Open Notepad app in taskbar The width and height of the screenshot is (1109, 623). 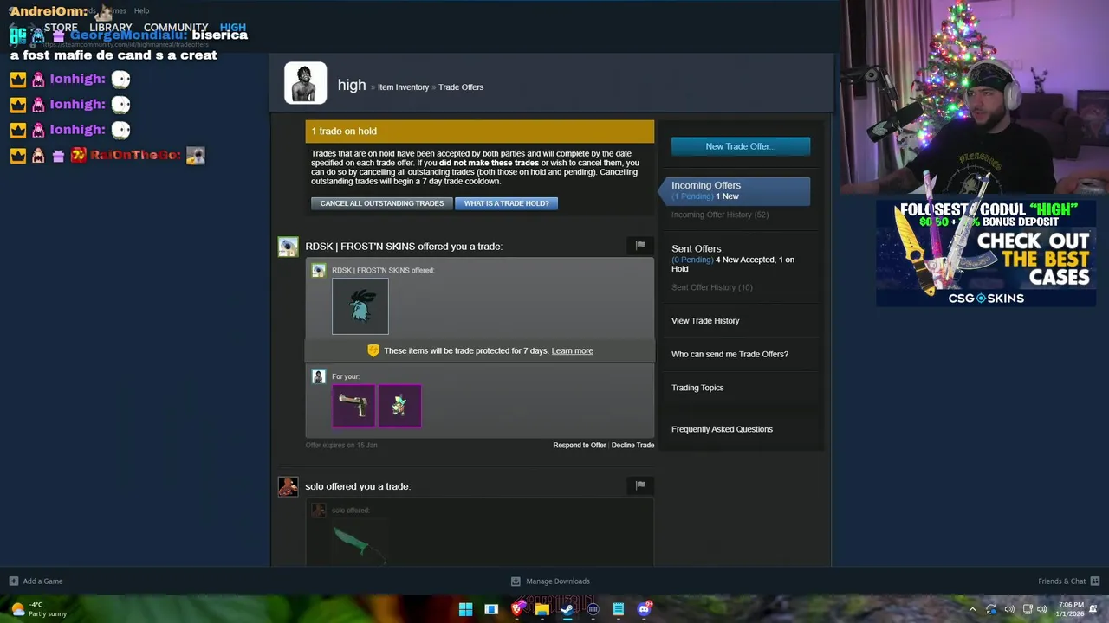click(619, 609)
